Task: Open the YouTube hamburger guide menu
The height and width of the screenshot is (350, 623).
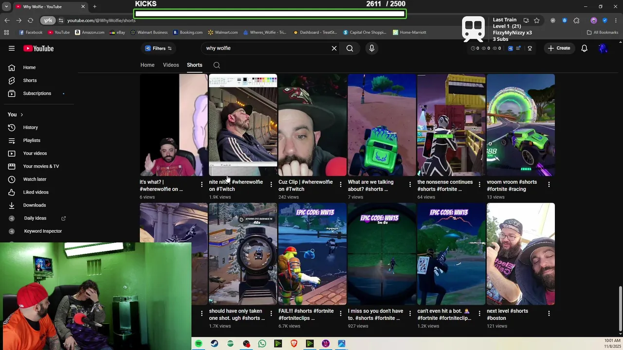Action: (x=12, y=48)
